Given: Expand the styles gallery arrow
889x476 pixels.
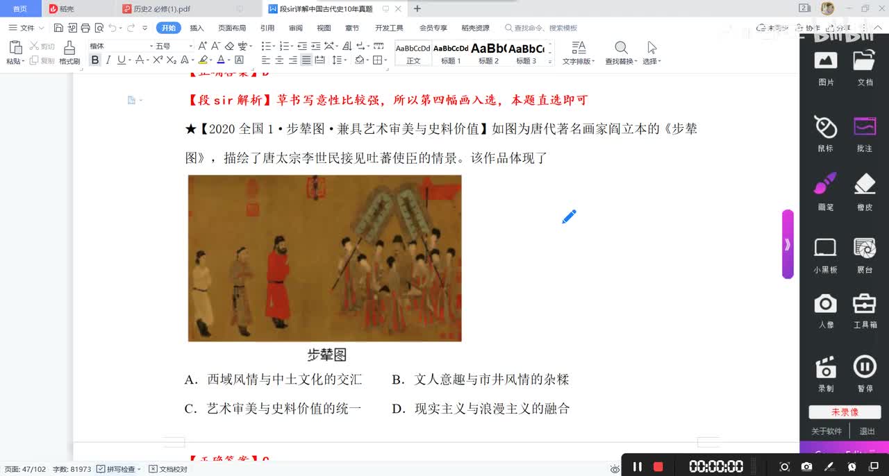Looking at the screenshot, I should (550, 62).
